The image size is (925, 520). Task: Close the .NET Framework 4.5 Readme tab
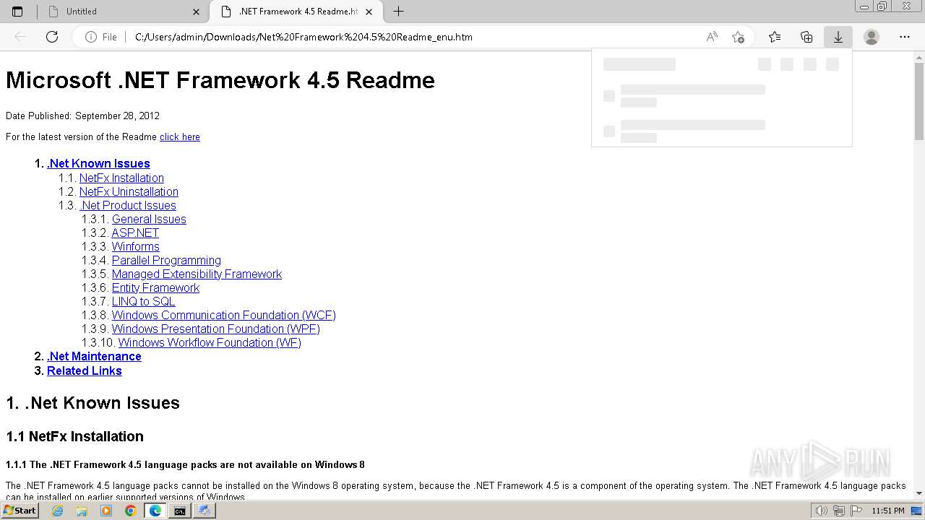pos(369,12)
